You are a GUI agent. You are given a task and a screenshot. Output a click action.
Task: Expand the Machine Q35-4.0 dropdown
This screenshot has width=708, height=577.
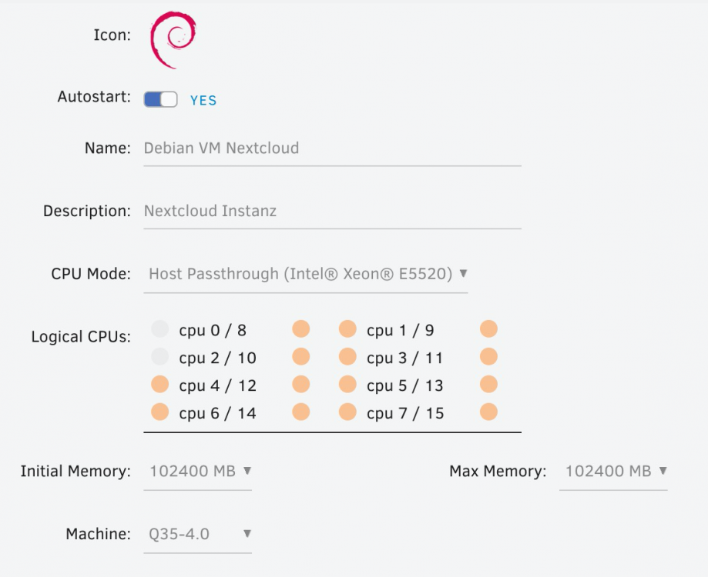click(198, 534)
